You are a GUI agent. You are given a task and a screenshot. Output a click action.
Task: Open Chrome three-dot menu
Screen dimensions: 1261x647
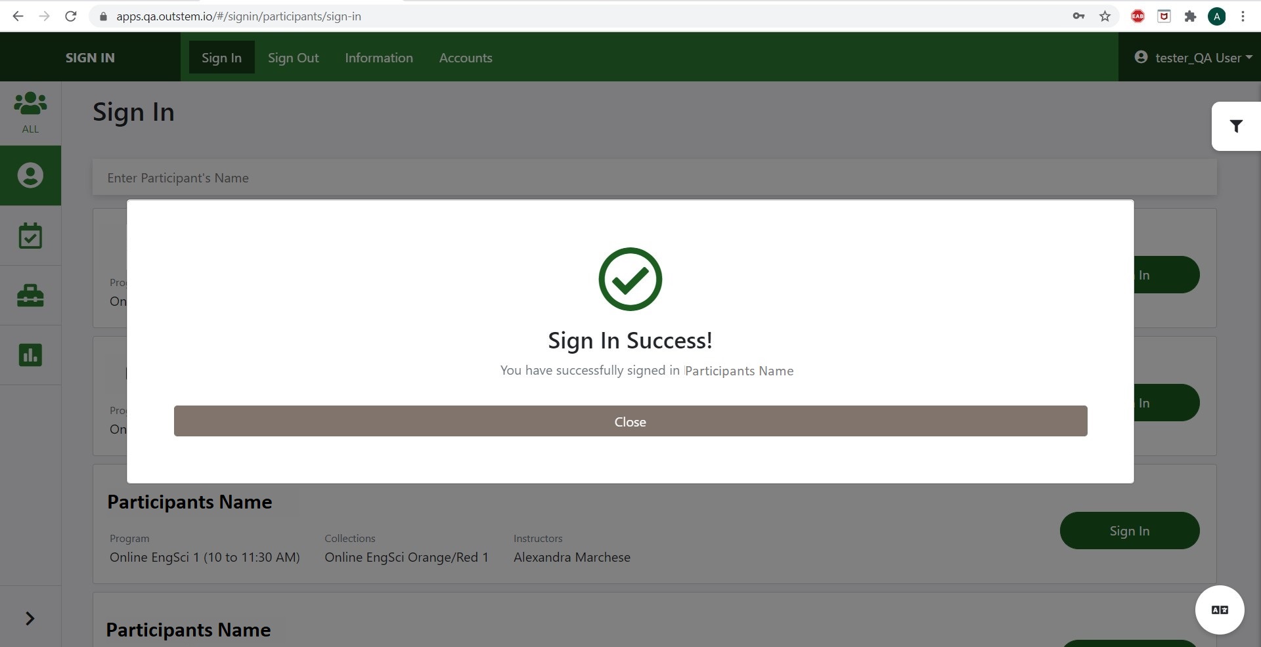(1243, 16)
